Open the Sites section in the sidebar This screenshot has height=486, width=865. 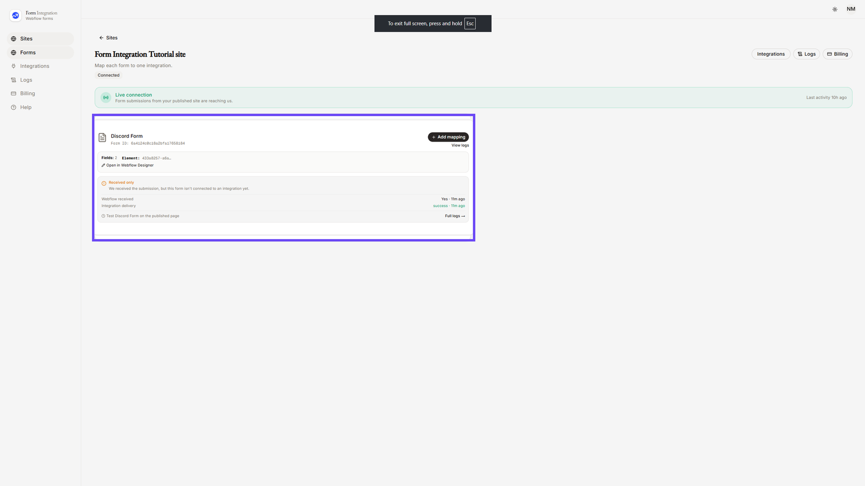pyautogui.click(x=41, y=39)
